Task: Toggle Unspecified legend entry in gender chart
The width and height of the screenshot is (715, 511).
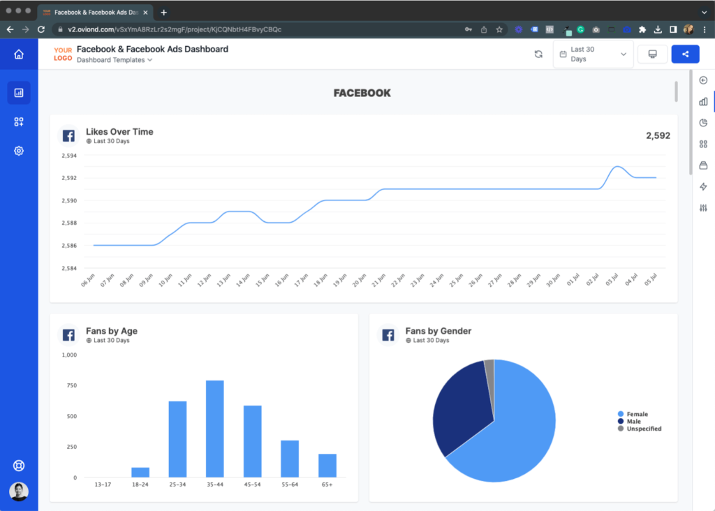Action: pyautogui.click(x=640, y=429)
